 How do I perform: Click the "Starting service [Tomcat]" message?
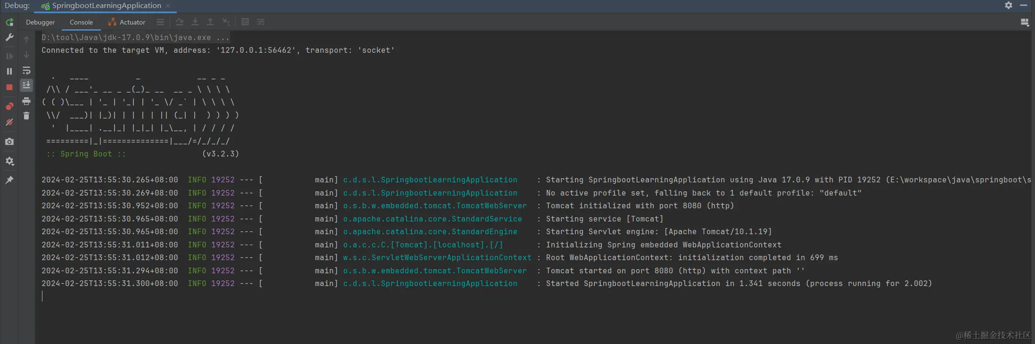604,219
